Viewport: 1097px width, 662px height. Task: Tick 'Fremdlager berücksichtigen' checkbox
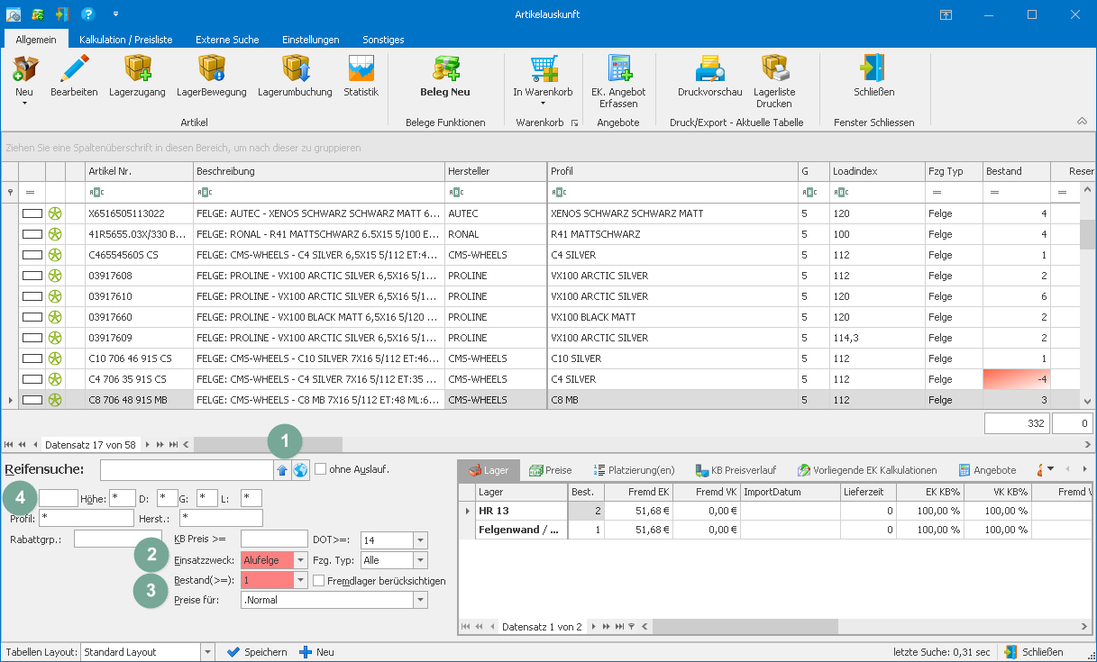click(319, 581)
